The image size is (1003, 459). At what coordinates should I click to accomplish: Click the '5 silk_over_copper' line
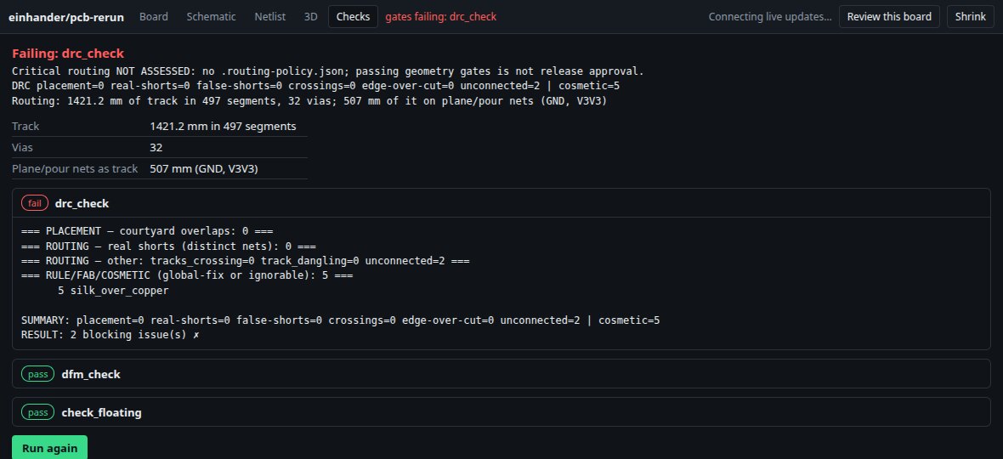(113, 290)
